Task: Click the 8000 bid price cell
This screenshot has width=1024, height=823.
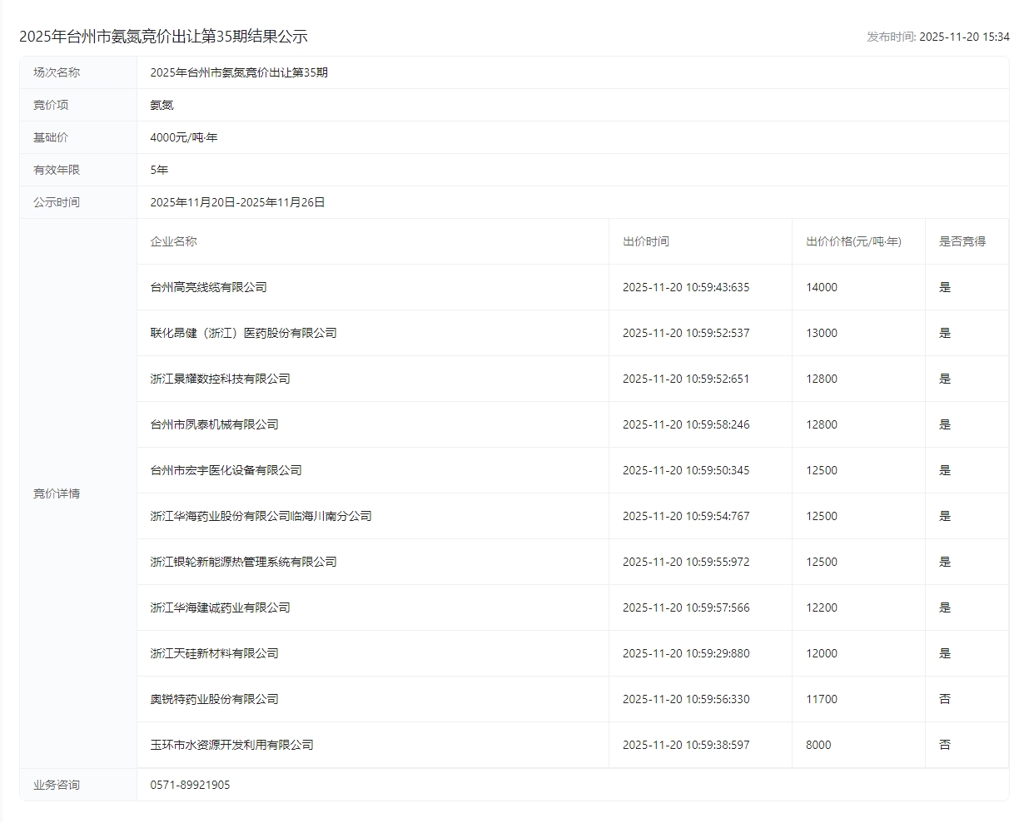Action: [x=818, y=745]
